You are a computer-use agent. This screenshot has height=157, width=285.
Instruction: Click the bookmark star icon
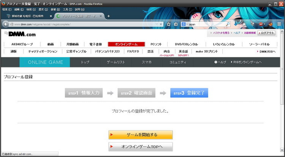[x=169, y=24]
